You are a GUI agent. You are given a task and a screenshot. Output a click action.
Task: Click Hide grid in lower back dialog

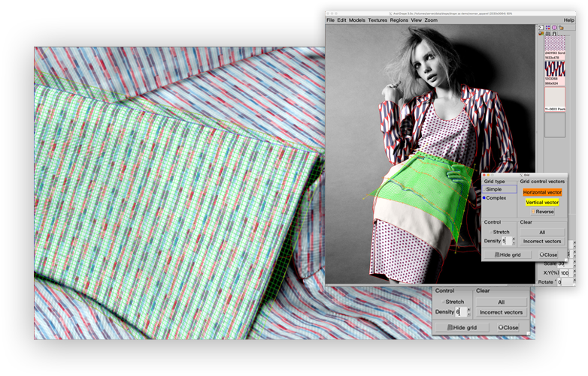(462, 328)
